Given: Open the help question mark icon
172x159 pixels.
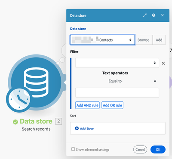Looking at the screenshot, I should coord(154,15).
